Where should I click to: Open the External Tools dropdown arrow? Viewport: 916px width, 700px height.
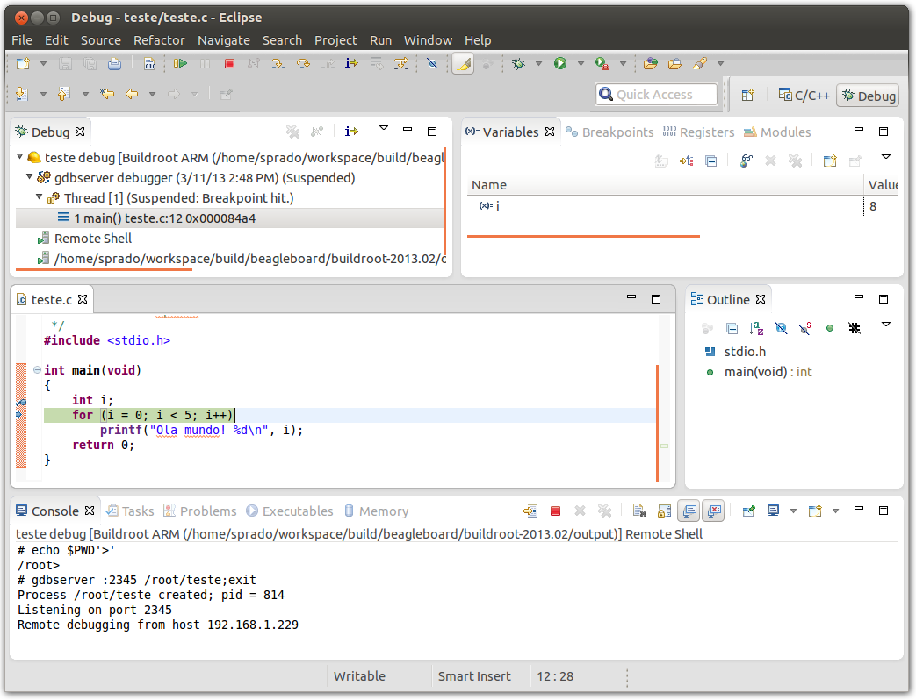(x=624, y=63)
